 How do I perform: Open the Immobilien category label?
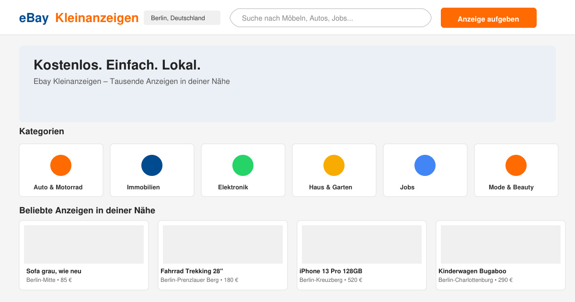143,187
